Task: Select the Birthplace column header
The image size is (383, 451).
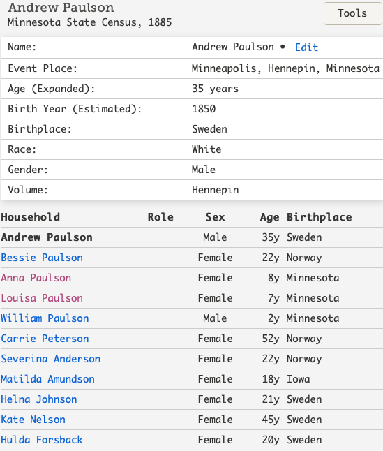Action: click(x=320, y=217)
